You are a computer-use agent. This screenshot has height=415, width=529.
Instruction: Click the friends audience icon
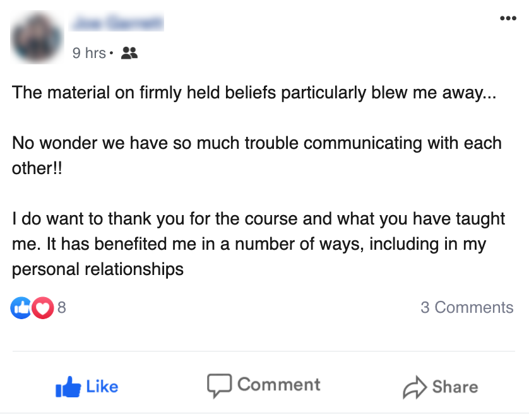(129, 53)
